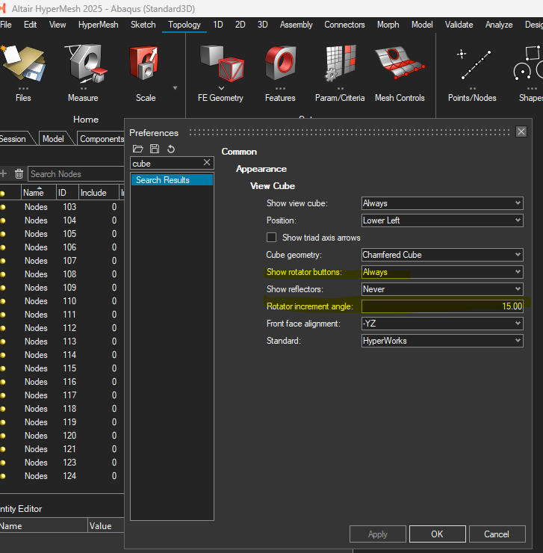Select the Scale tool icon
543x553 pixels.
coord(145,65)
